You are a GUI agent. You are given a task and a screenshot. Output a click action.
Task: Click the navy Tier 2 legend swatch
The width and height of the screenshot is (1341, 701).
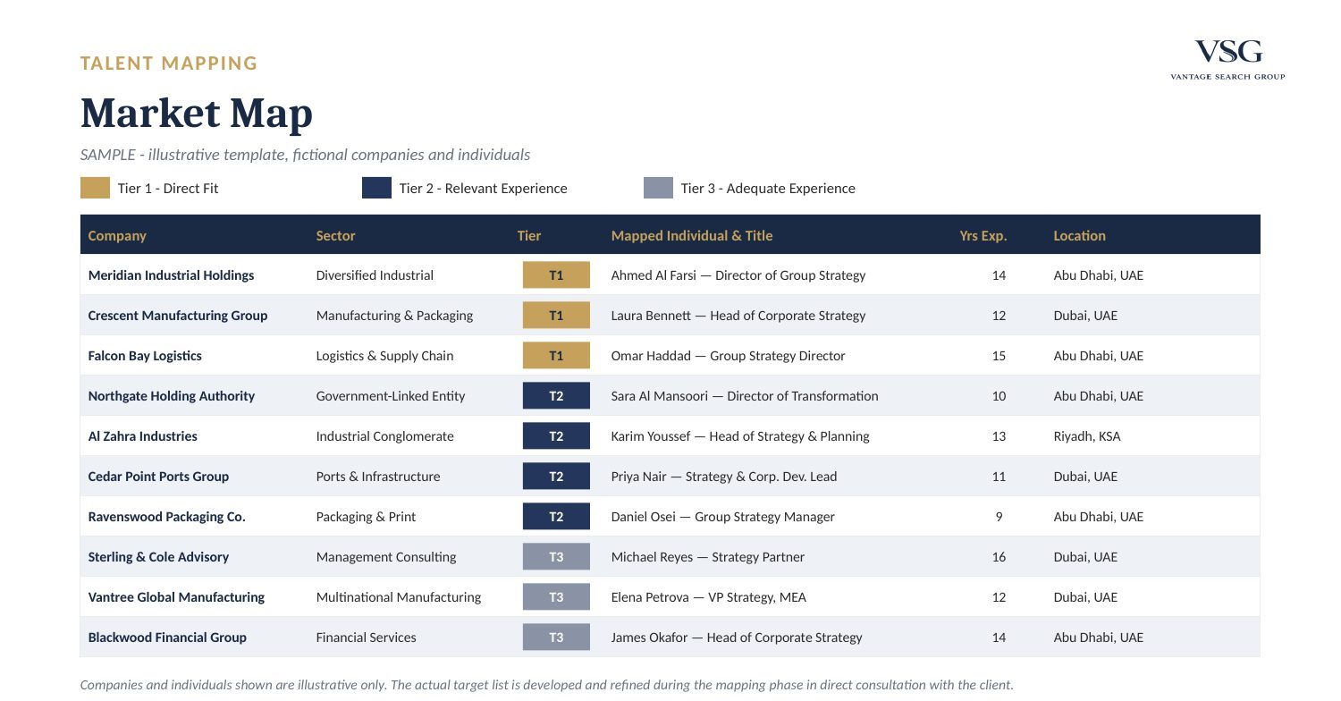pos(376,188)
